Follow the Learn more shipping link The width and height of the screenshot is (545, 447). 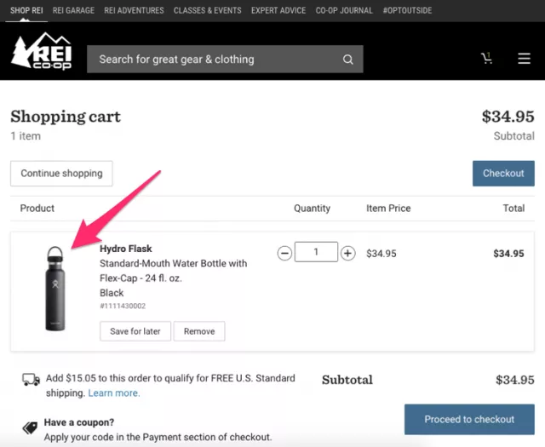click(x=114, y=393)
